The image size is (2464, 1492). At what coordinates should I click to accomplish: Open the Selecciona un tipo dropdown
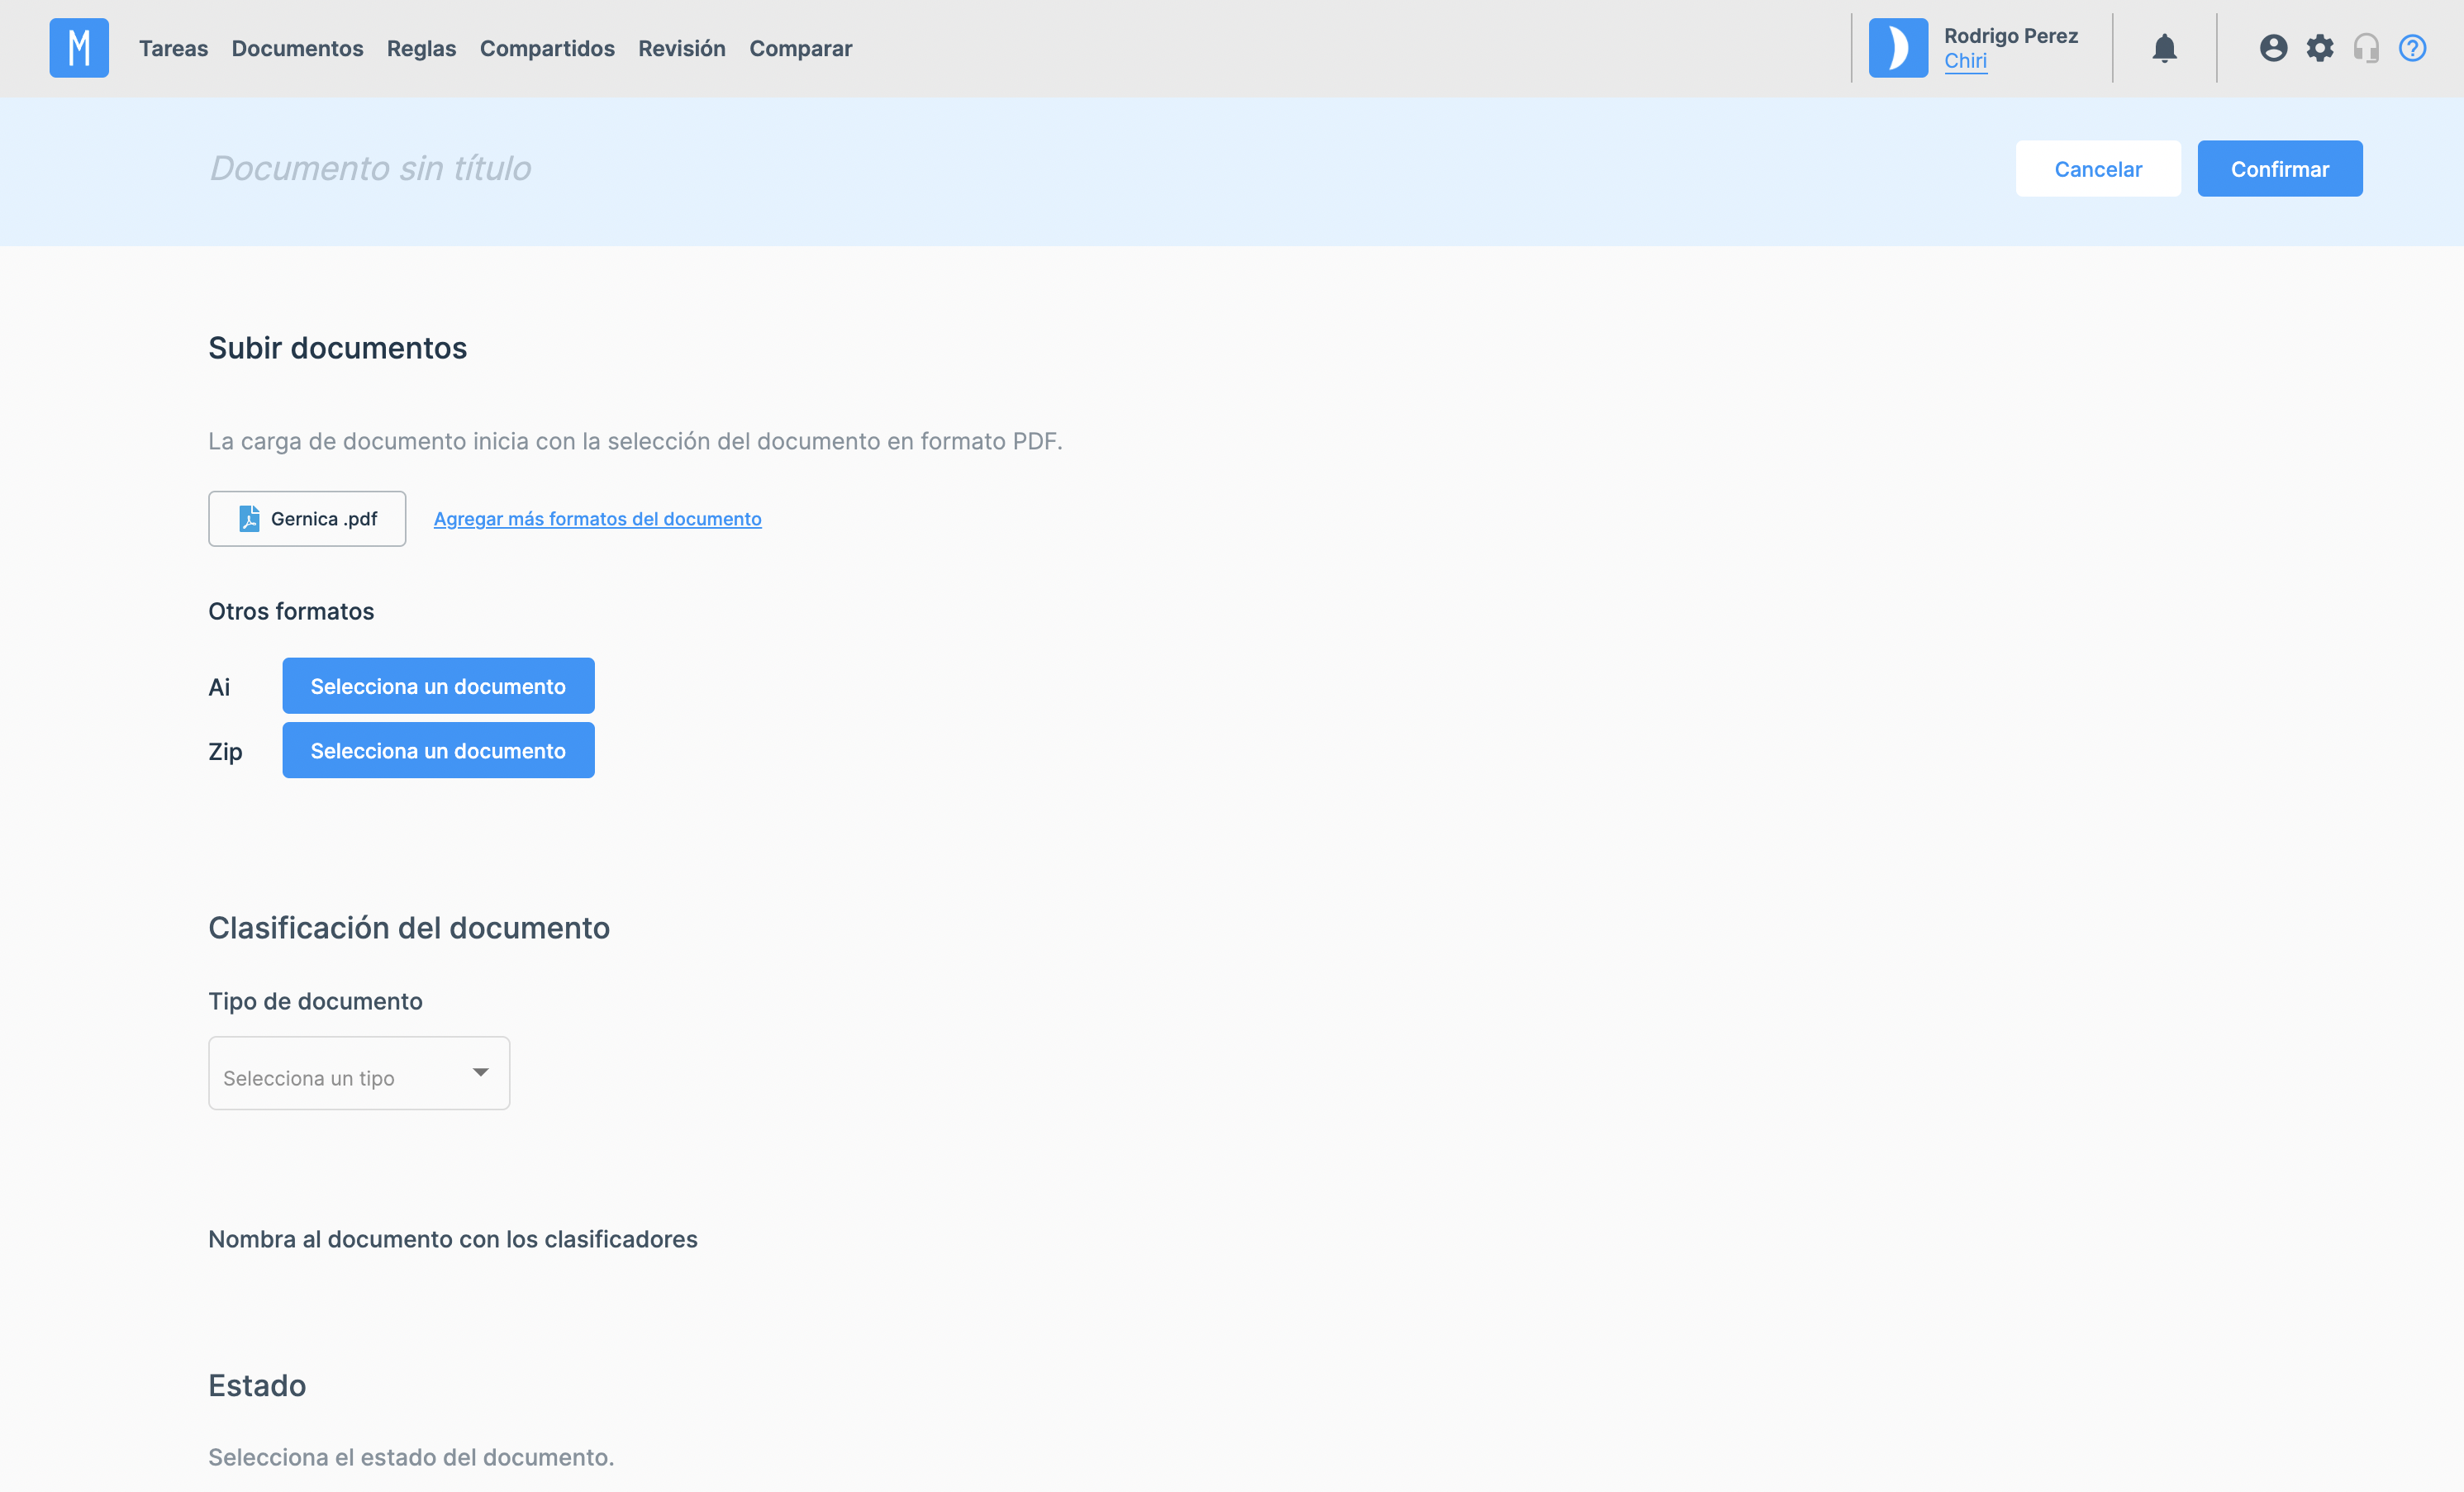(359, 1073)
